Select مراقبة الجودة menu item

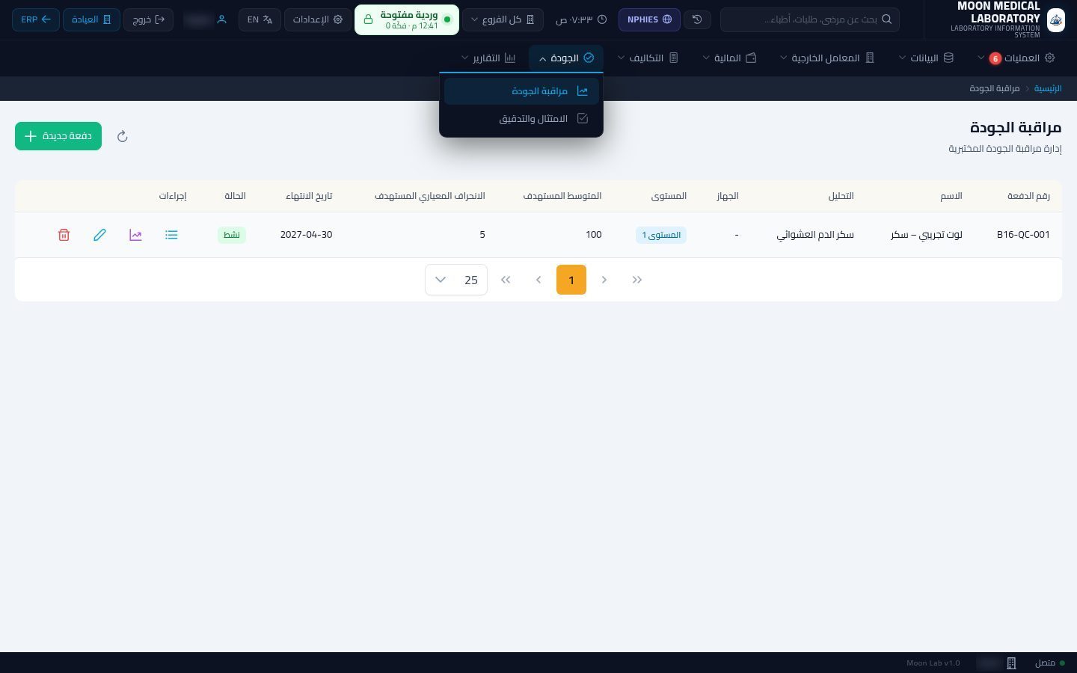click(x=521, y=91)
